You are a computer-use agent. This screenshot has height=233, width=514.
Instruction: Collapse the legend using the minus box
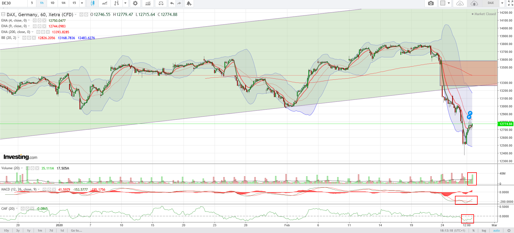(x=3, y=14)
